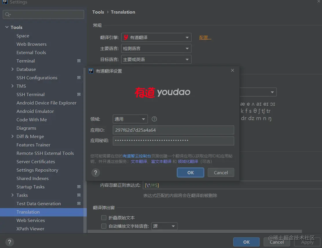Open the 目标语言 dropdown showing 主要或英语

coord(156,59)
